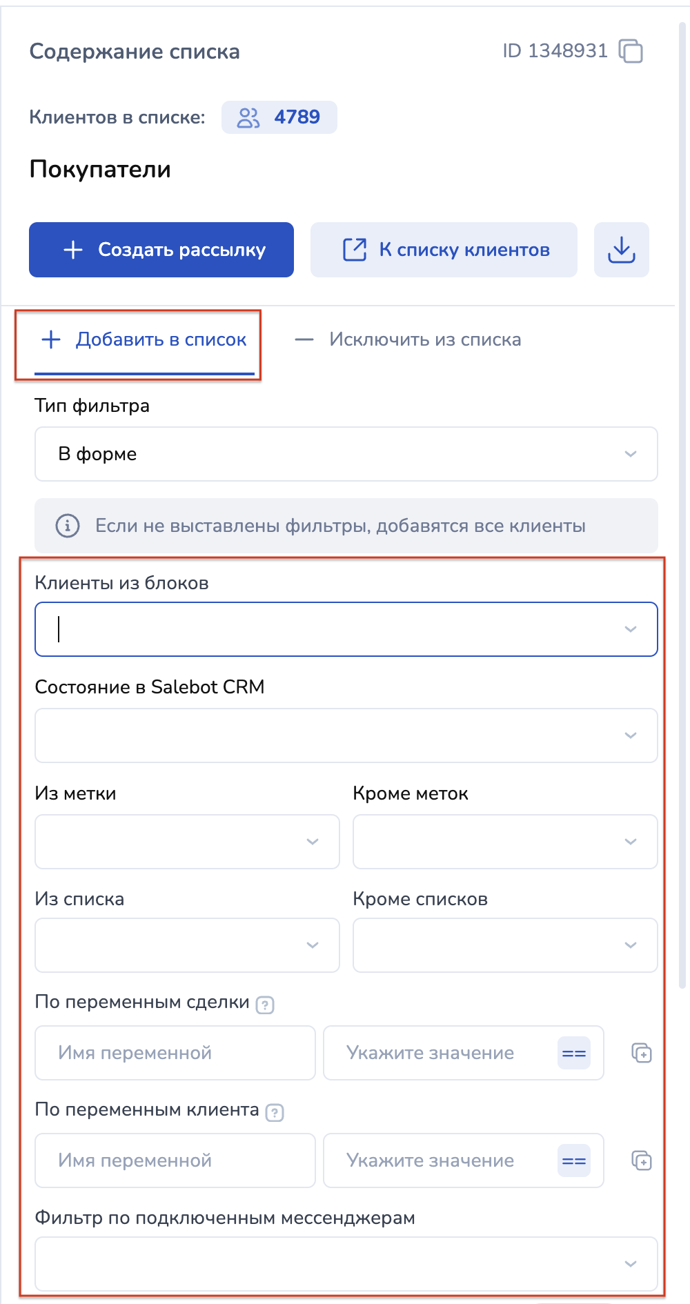This screenshot has height=1304, width=690.
Task: Copy the list ID 1348931
Action: click(x=631, y=51)
